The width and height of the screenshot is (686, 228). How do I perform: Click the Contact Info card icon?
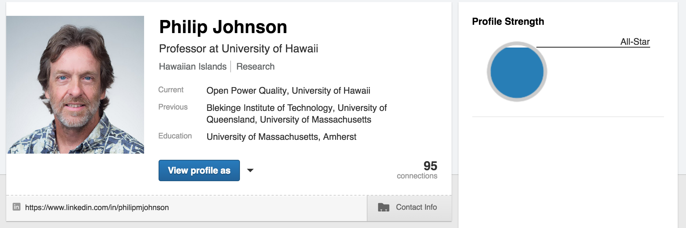[x=383, y=207]
